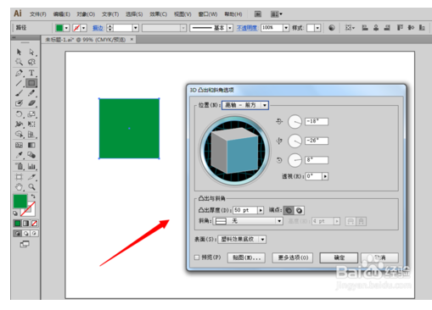Select the Blob Brush tool

(19, 103)
